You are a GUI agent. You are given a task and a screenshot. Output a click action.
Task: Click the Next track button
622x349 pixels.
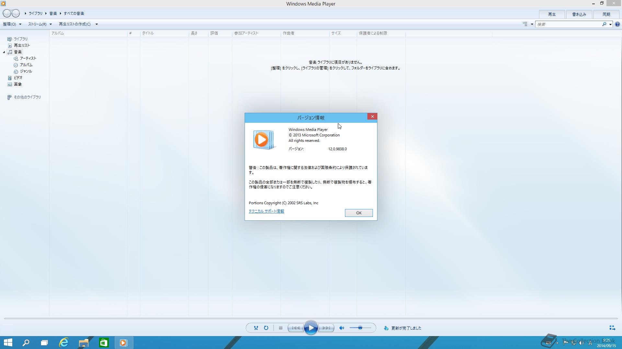[x=326, y=328]
